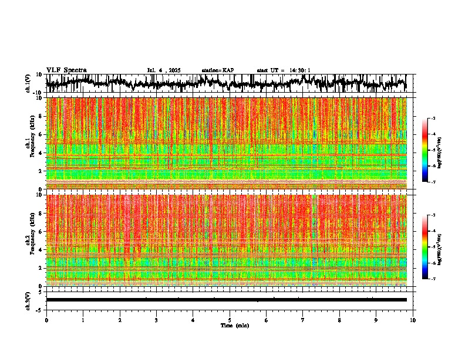Click the ch.3 voltage trace panel
Viewport: 465px width, 359px height.
click(229, 301)
